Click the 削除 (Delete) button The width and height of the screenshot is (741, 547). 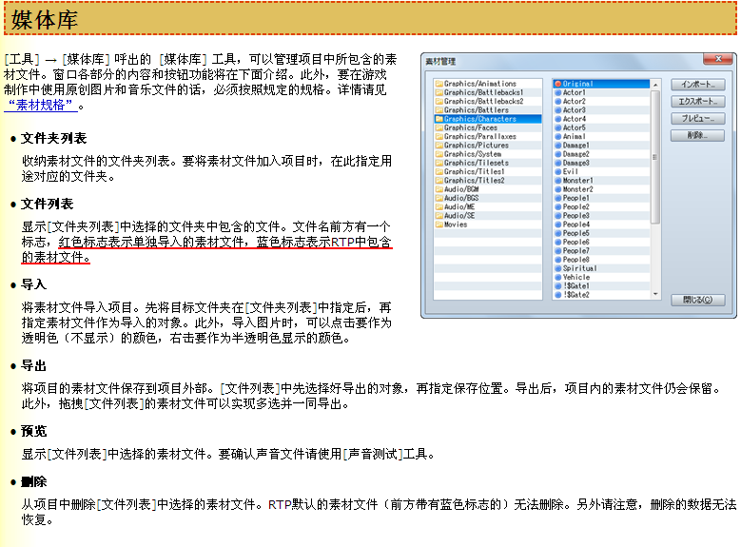697,136
